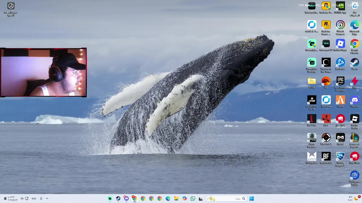
Task: Open the Crosshair X shortcut
Action: point(326,139)
